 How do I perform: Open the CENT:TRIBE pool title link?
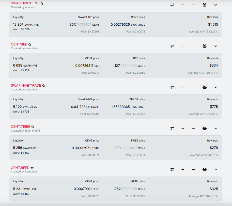pyautogui.click(x=21, y=126)
